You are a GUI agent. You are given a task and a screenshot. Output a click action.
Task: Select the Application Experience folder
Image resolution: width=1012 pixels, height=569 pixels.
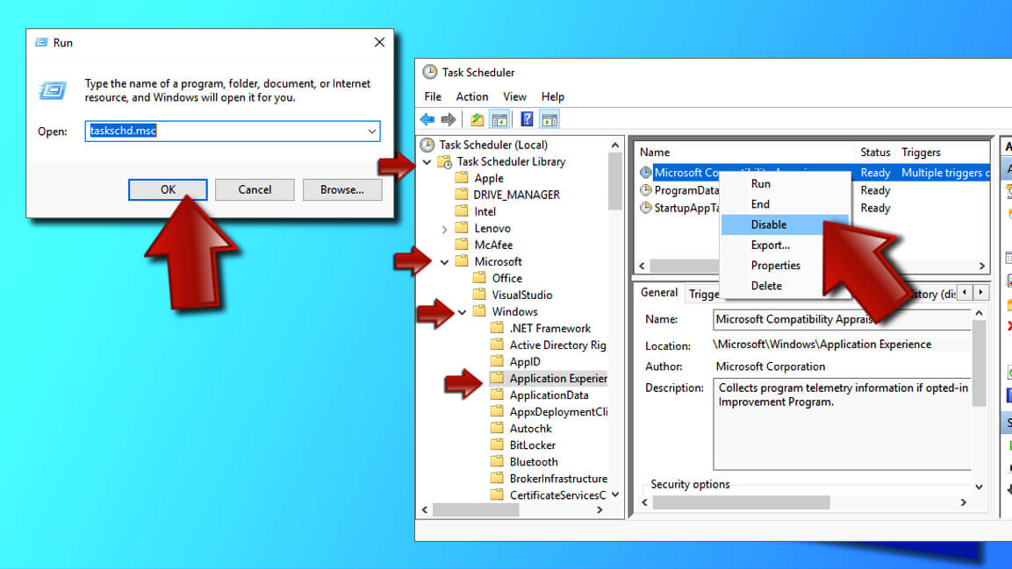click(x=557, y=379)
